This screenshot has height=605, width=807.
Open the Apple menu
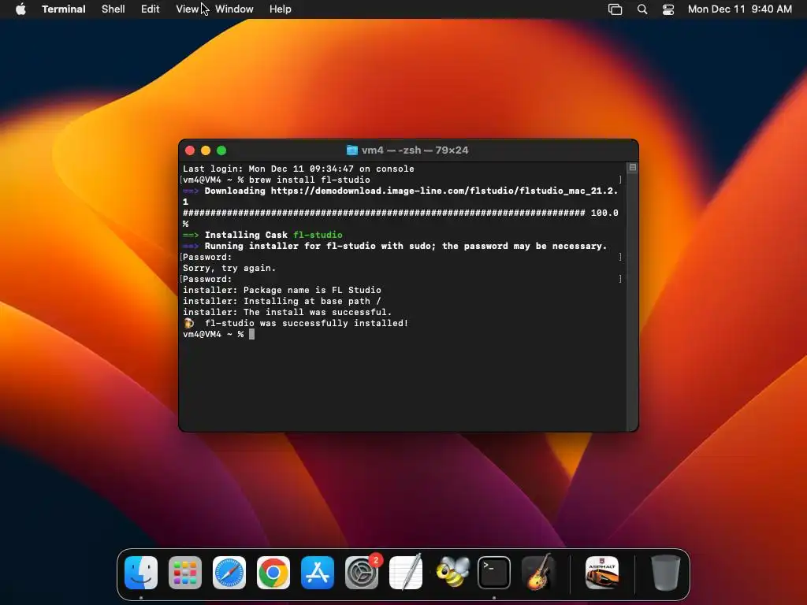(x=20, y=9)
